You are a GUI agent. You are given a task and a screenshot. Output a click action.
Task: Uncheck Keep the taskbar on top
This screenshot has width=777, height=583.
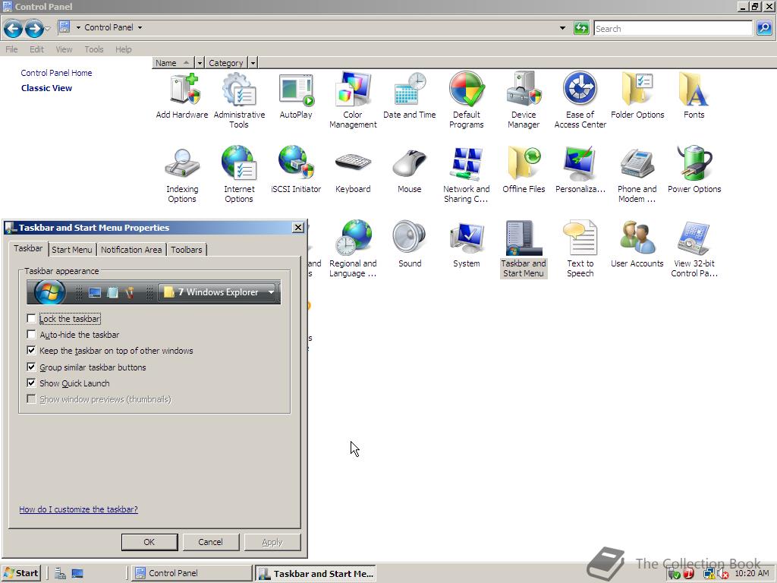[x=31, y=351]
